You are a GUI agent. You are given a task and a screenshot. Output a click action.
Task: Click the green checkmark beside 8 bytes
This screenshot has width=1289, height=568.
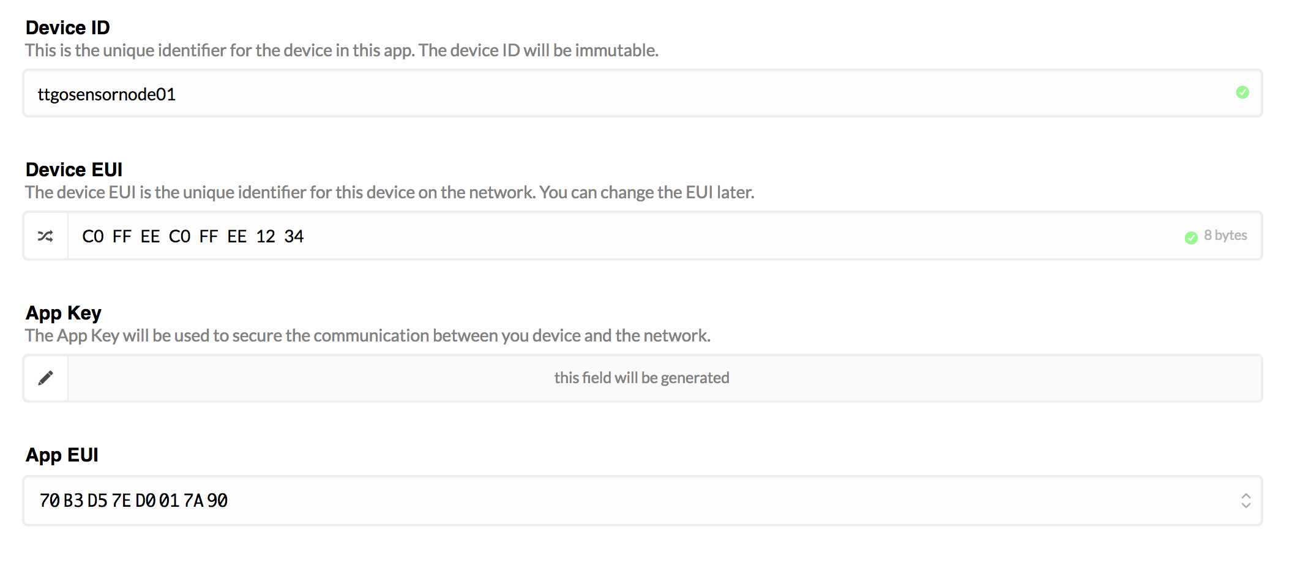point(1191,237)
